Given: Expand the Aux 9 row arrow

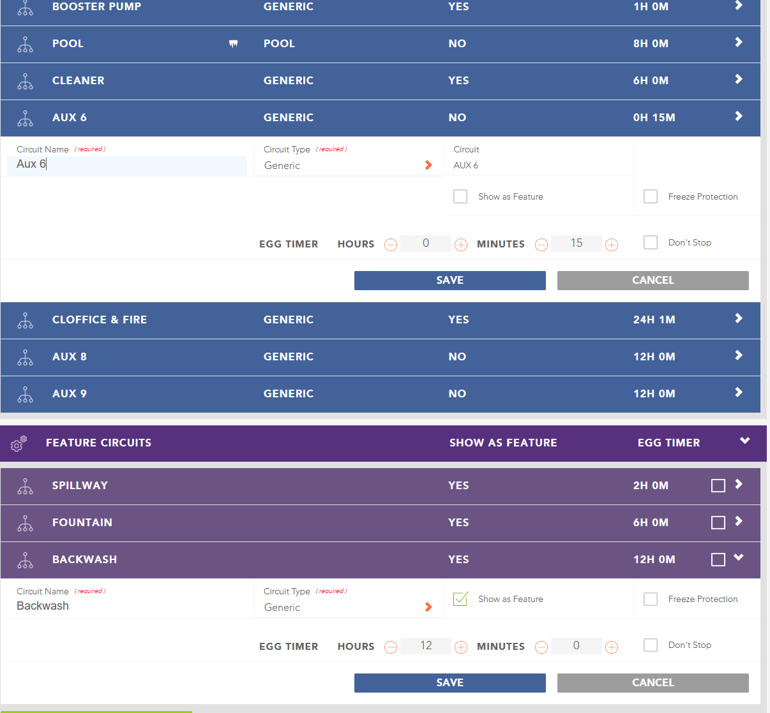Looking at the screenshot, I should click(x=739, y=392).
